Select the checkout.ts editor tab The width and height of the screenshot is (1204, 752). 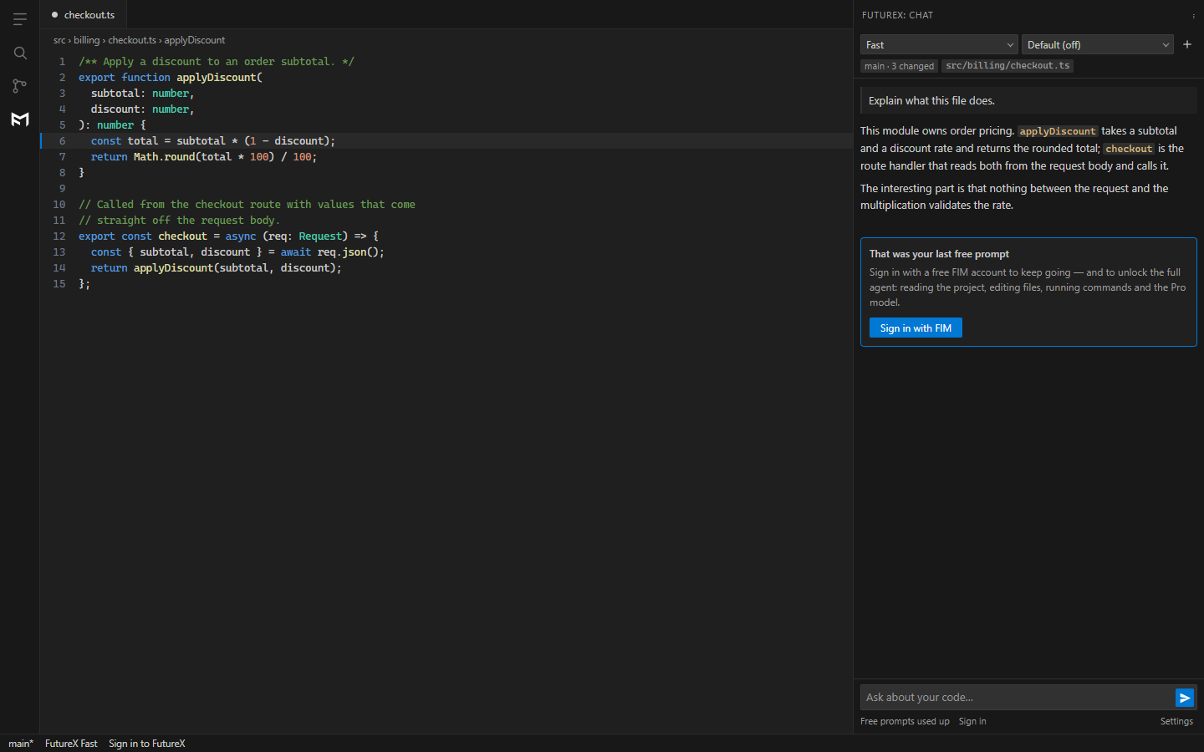[83, 15]
